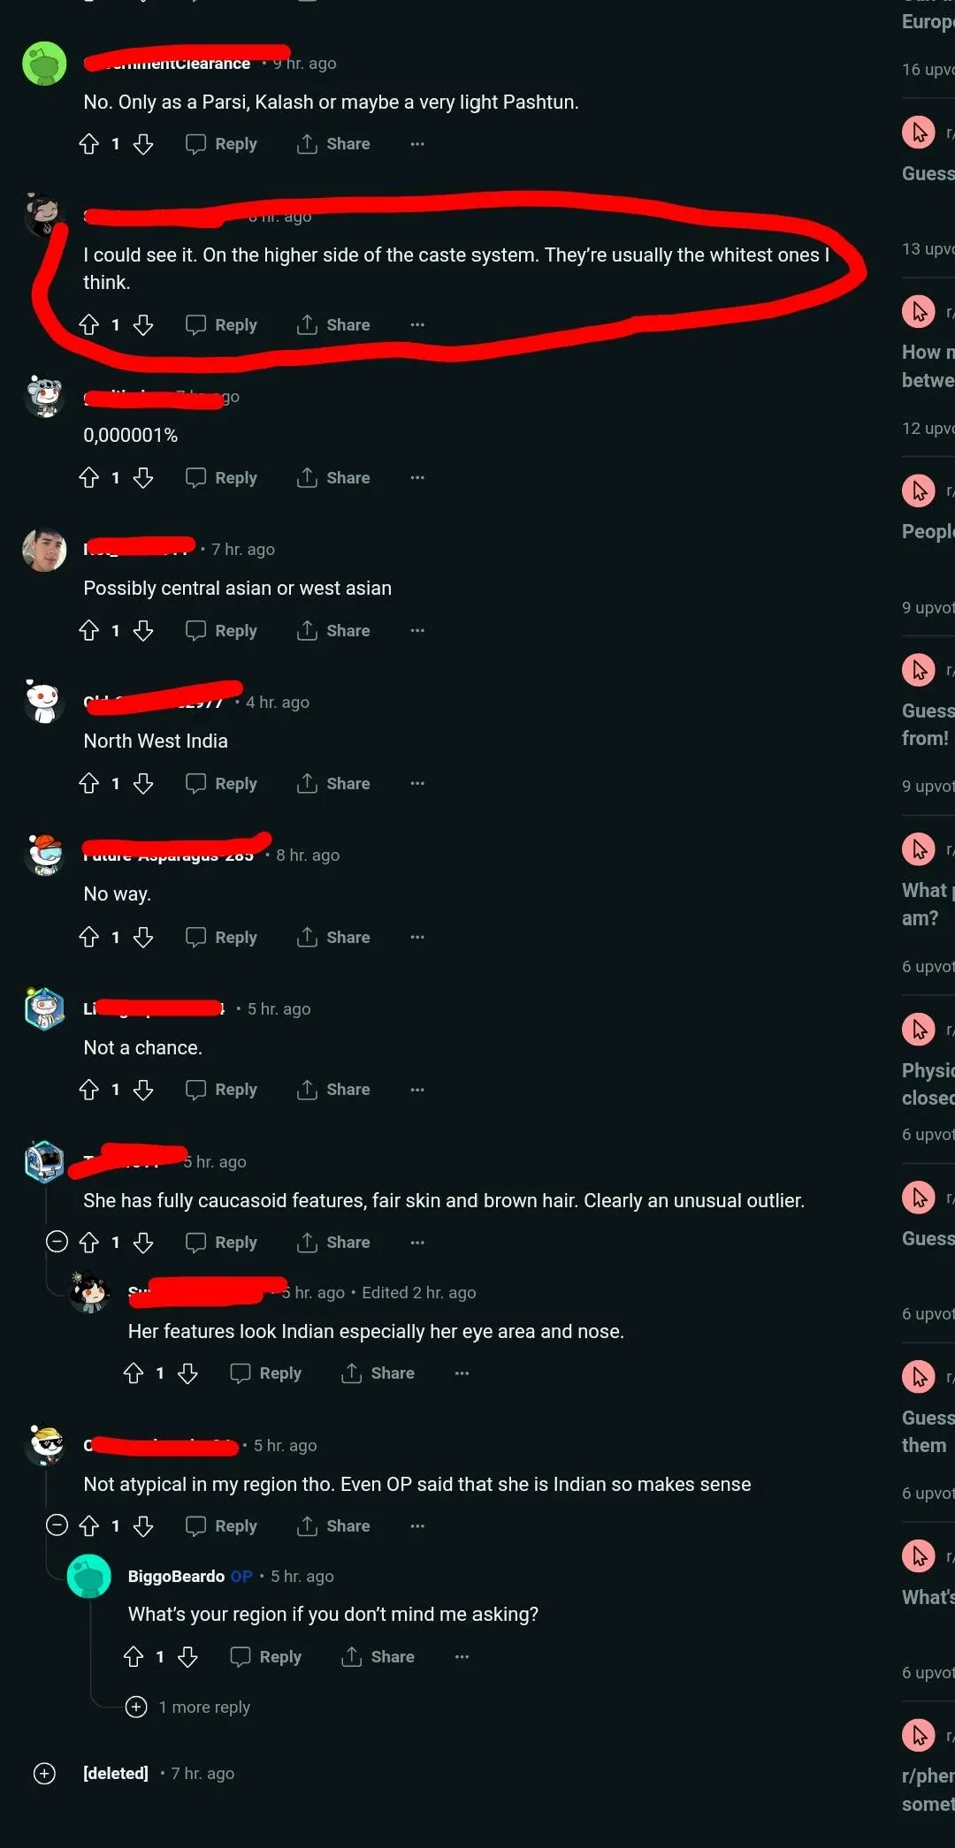Share the 'No. Only as a Parsi' comment
This screenshot has width=955, height=1848.
click(x=333, y=144)
